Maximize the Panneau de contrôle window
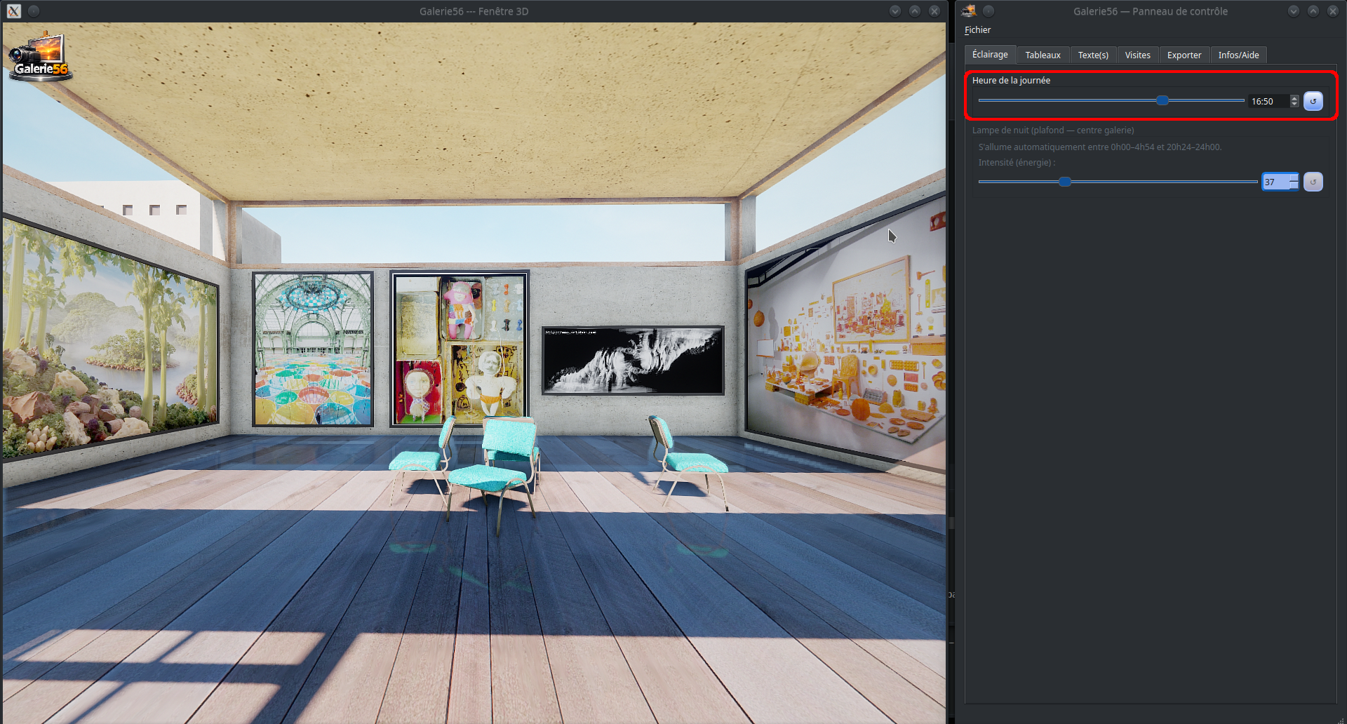The height and width of the screenshot is (724, 1347). pyautogui.click(x=1313, y=11)
